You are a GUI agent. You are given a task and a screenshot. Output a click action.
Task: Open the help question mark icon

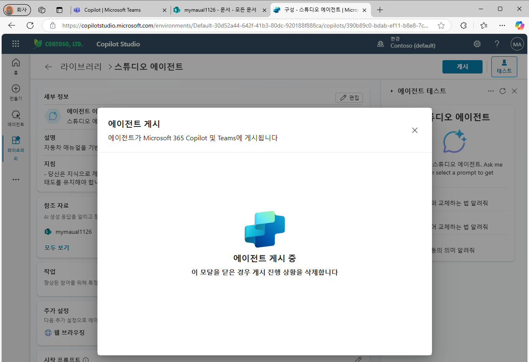coord(497,44)
